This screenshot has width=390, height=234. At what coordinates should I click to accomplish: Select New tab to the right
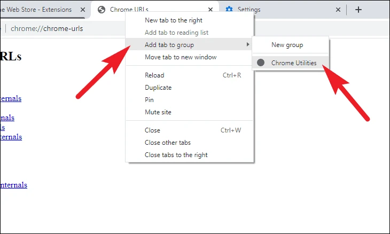190,20
